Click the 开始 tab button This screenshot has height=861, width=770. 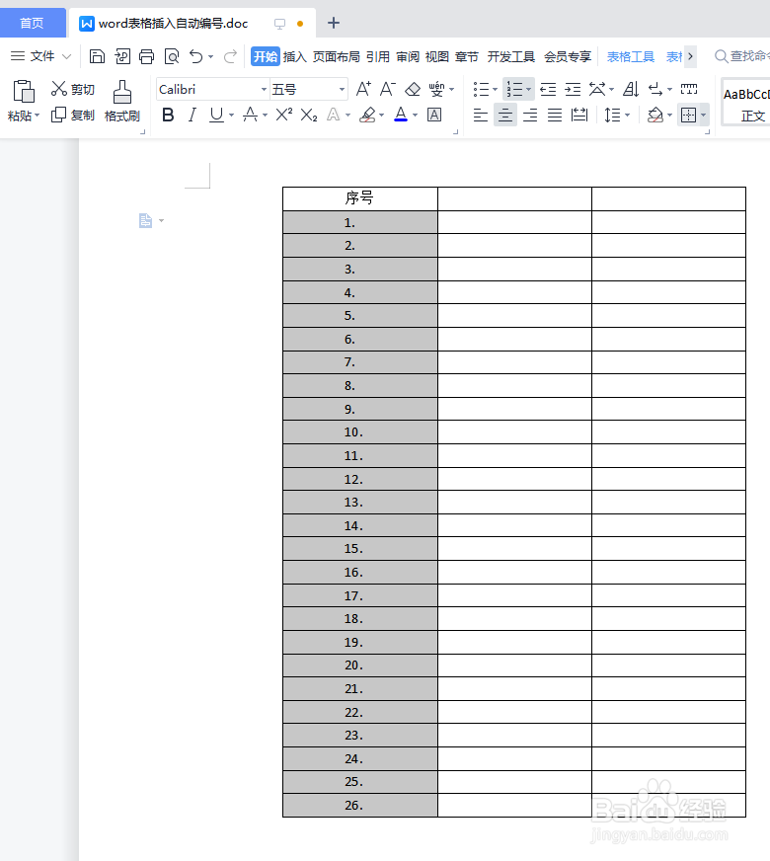(x=266, y=56)
